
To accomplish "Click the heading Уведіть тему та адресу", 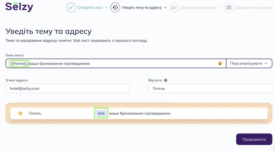I will [48, 32].
